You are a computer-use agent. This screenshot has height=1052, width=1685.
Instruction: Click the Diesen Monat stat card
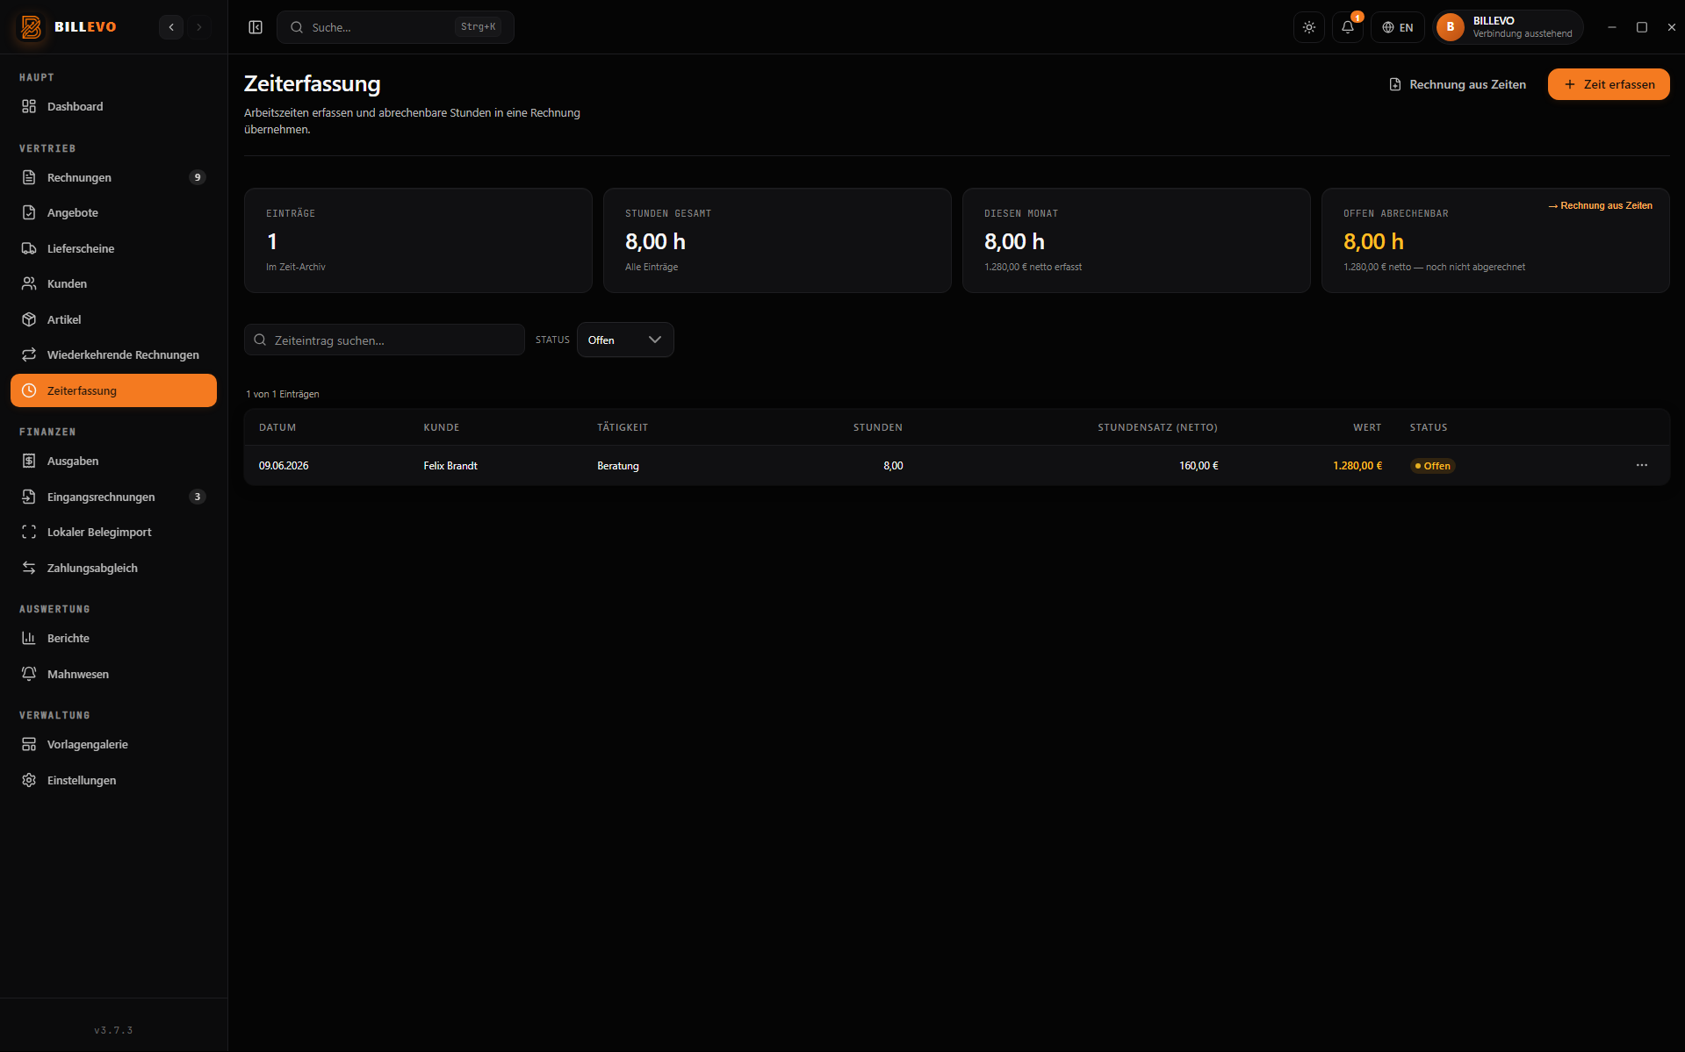pyautogui.click(x=1136, y=240)
